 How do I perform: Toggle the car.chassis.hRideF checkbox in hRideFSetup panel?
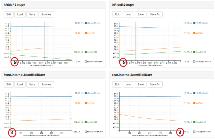pyautogui.click(x=86, y=61)
